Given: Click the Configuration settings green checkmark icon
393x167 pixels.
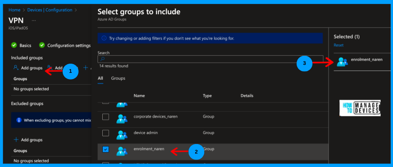Looking at the screenshot, I should coord(42,45).
